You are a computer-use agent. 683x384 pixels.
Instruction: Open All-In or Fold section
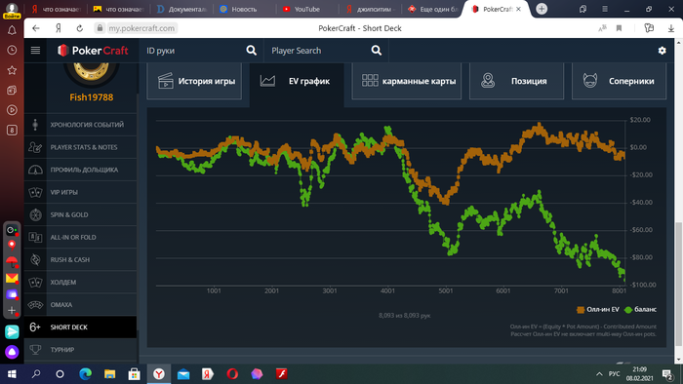click(81, 238)
